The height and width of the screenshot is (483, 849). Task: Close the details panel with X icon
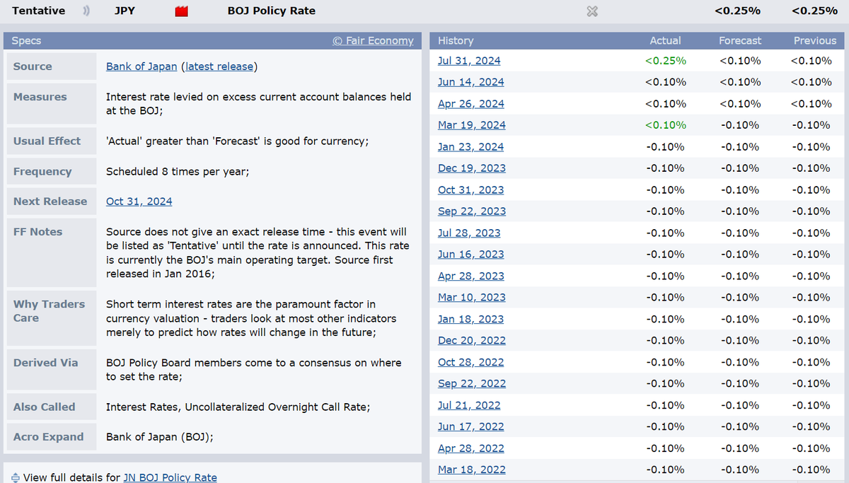pyautogui.click(x=593, y=11)
